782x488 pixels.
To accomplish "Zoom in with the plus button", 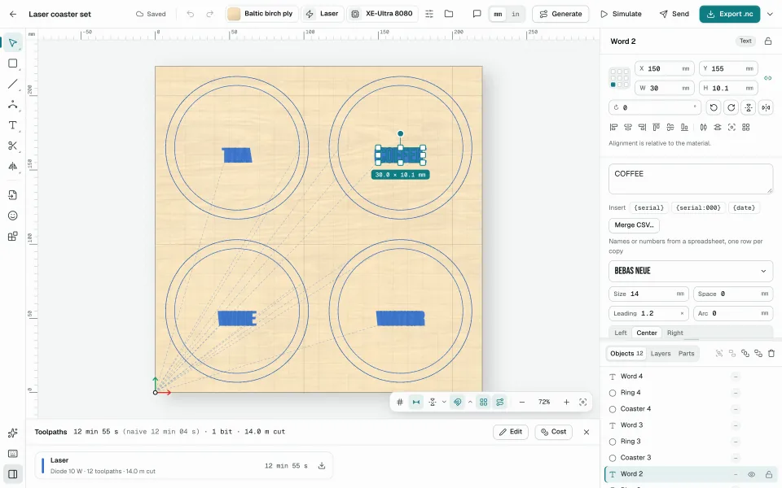I will [567, 403].
